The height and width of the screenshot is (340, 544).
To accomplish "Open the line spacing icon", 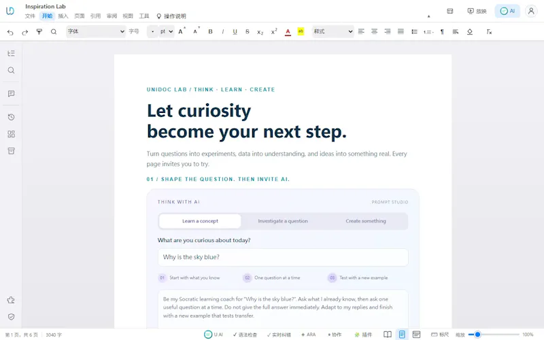I will coord(456,31).
